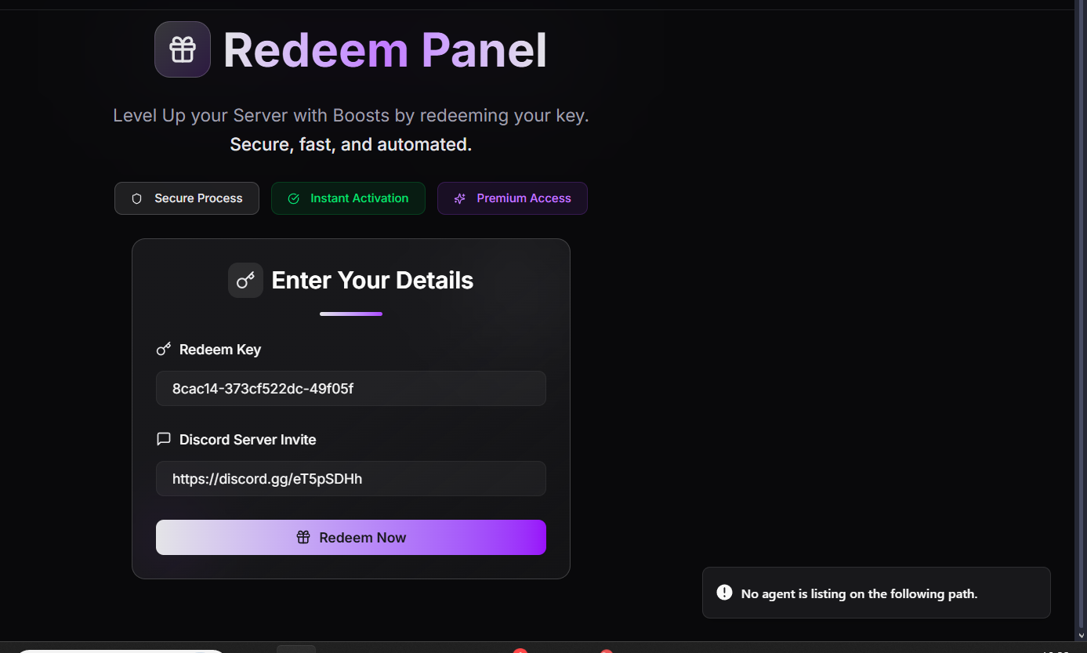Viewport: 1087px width, 653px height.
Task: Focus the Discord Server Invite input field
Action: coord(351,478)
